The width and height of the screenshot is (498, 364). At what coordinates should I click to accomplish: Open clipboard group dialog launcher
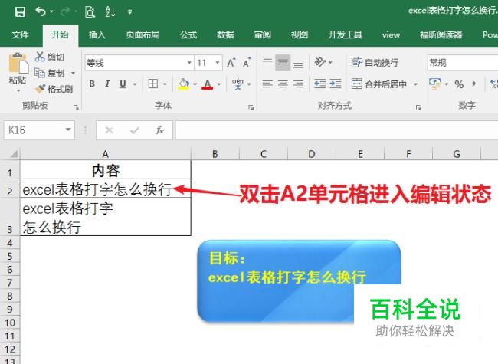click(x=76, y=107)
